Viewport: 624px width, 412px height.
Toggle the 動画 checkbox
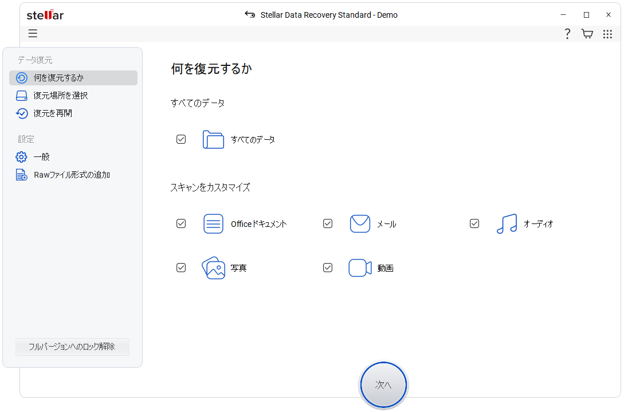tap(328, 268)
